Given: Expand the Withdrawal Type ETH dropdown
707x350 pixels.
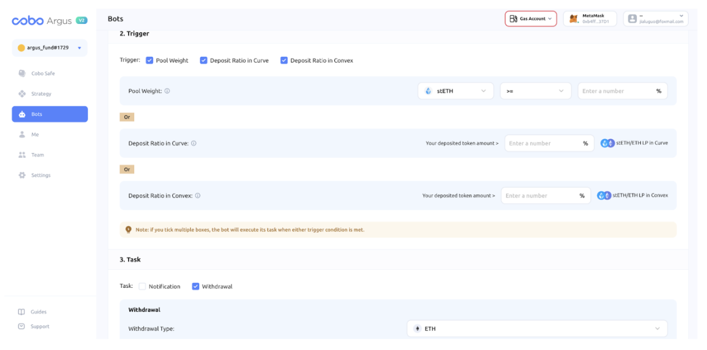Looking at the screenshot, I should [537, 329].
